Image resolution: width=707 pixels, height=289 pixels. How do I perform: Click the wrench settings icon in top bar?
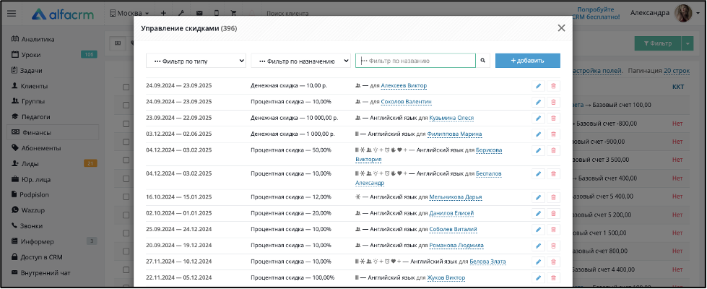[181, 14]
